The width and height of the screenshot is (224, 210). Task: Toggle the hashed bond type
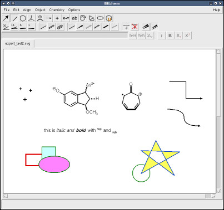(x=88, y=27)
